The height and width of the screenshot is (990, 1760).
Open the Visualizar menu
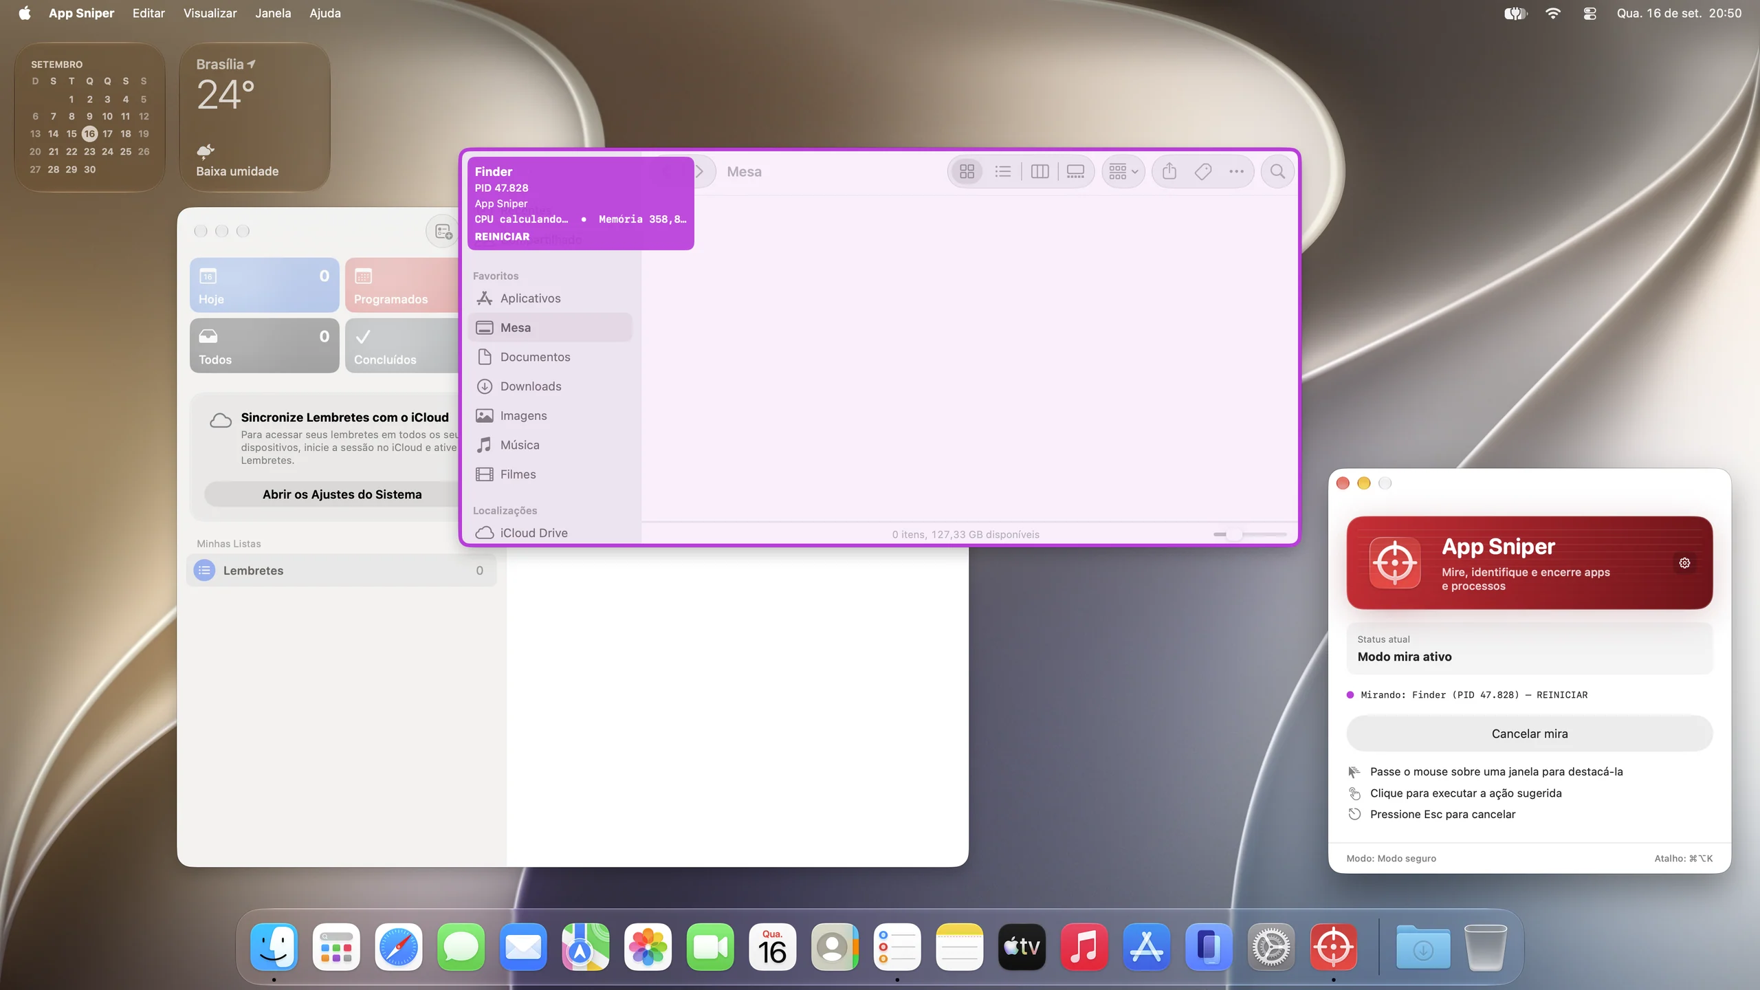click(210, 13)
